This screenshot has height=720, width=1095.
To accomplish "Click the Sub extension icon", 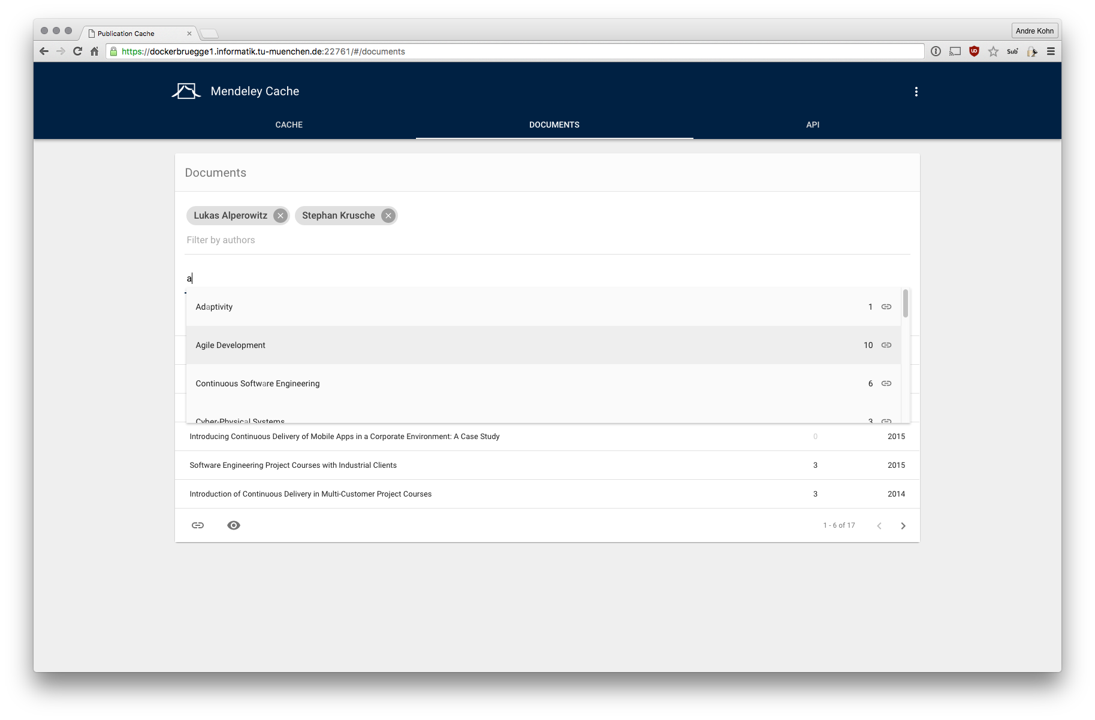I will point(1012,52).
